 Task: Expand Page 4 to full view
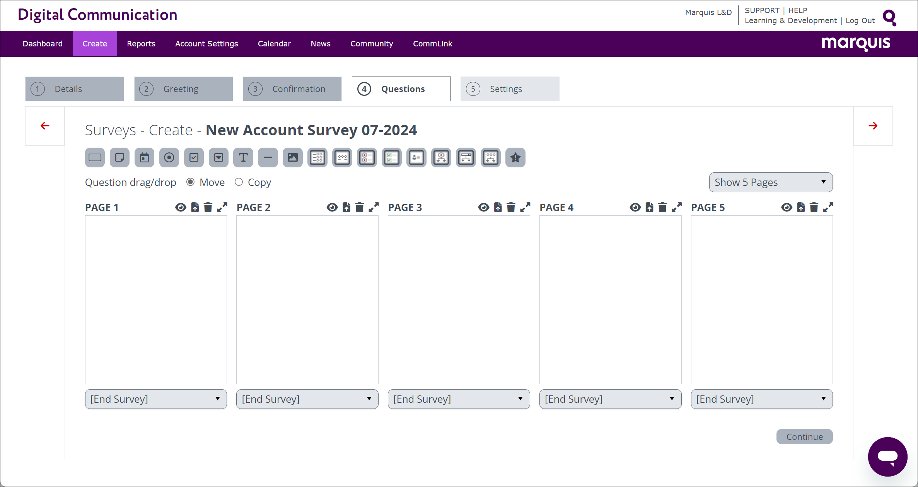tap(676, 208)
